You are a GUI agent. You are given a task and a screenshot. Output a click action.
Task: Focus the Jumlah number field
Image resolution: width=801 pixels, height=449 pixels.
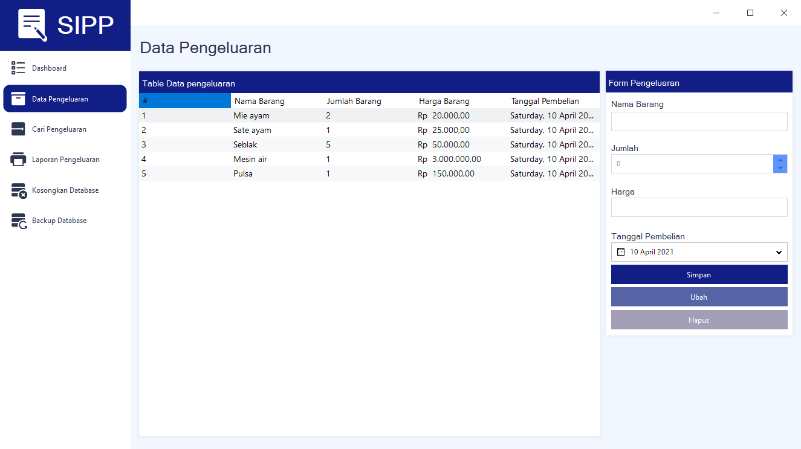click(x=692, y=164)
